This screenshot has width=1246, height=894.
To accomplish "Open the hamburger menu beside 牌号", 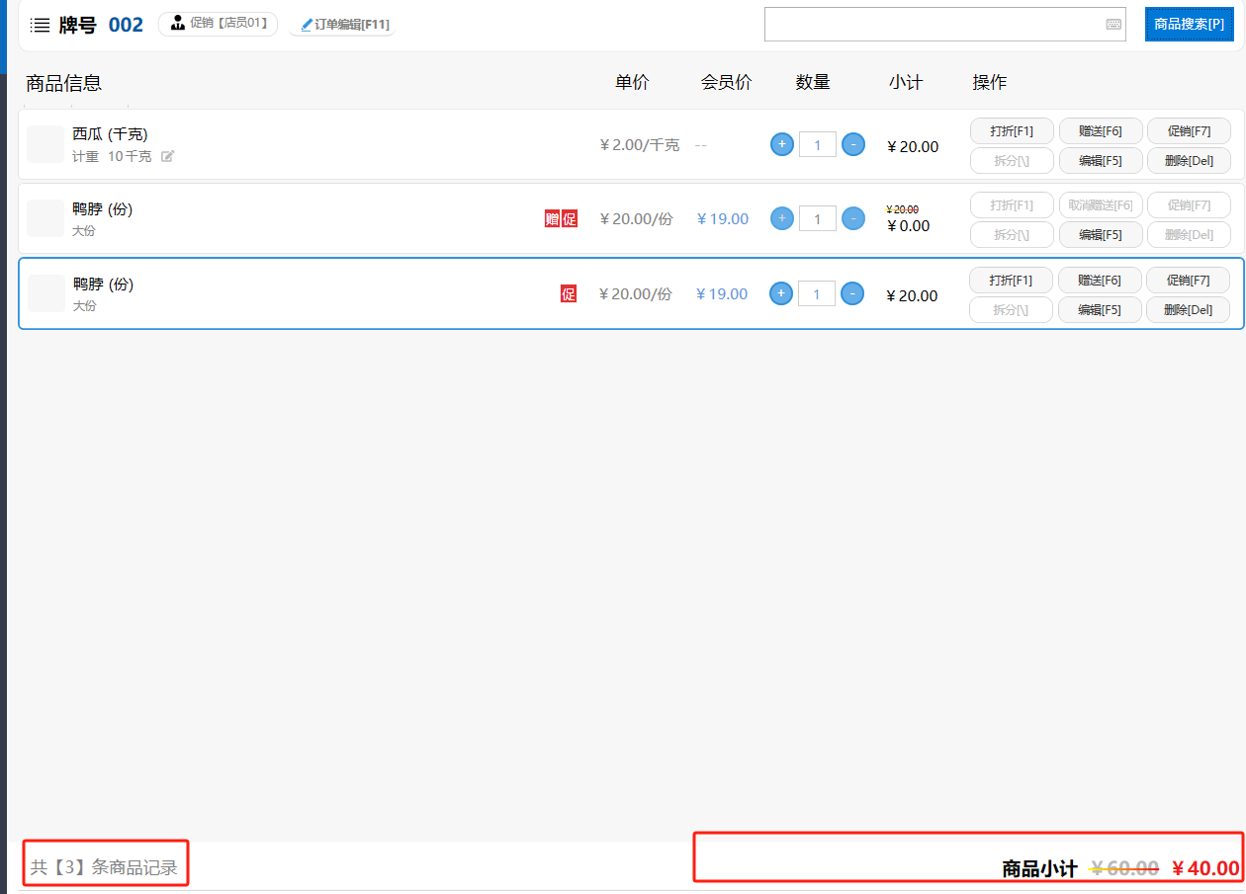I will [41, 25].
